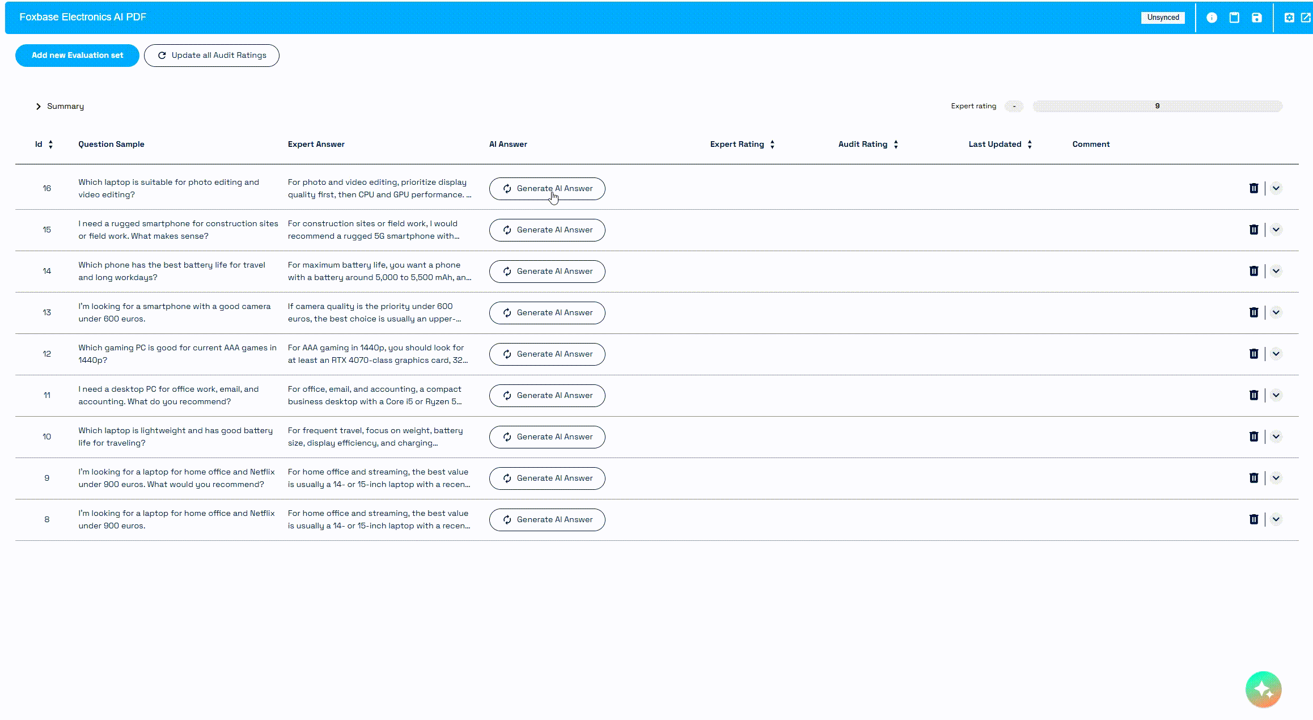Viewport: 1313px width, 720px height.
Task: Expand row 12 details with its chevron
Action: tap(1276, 354)
